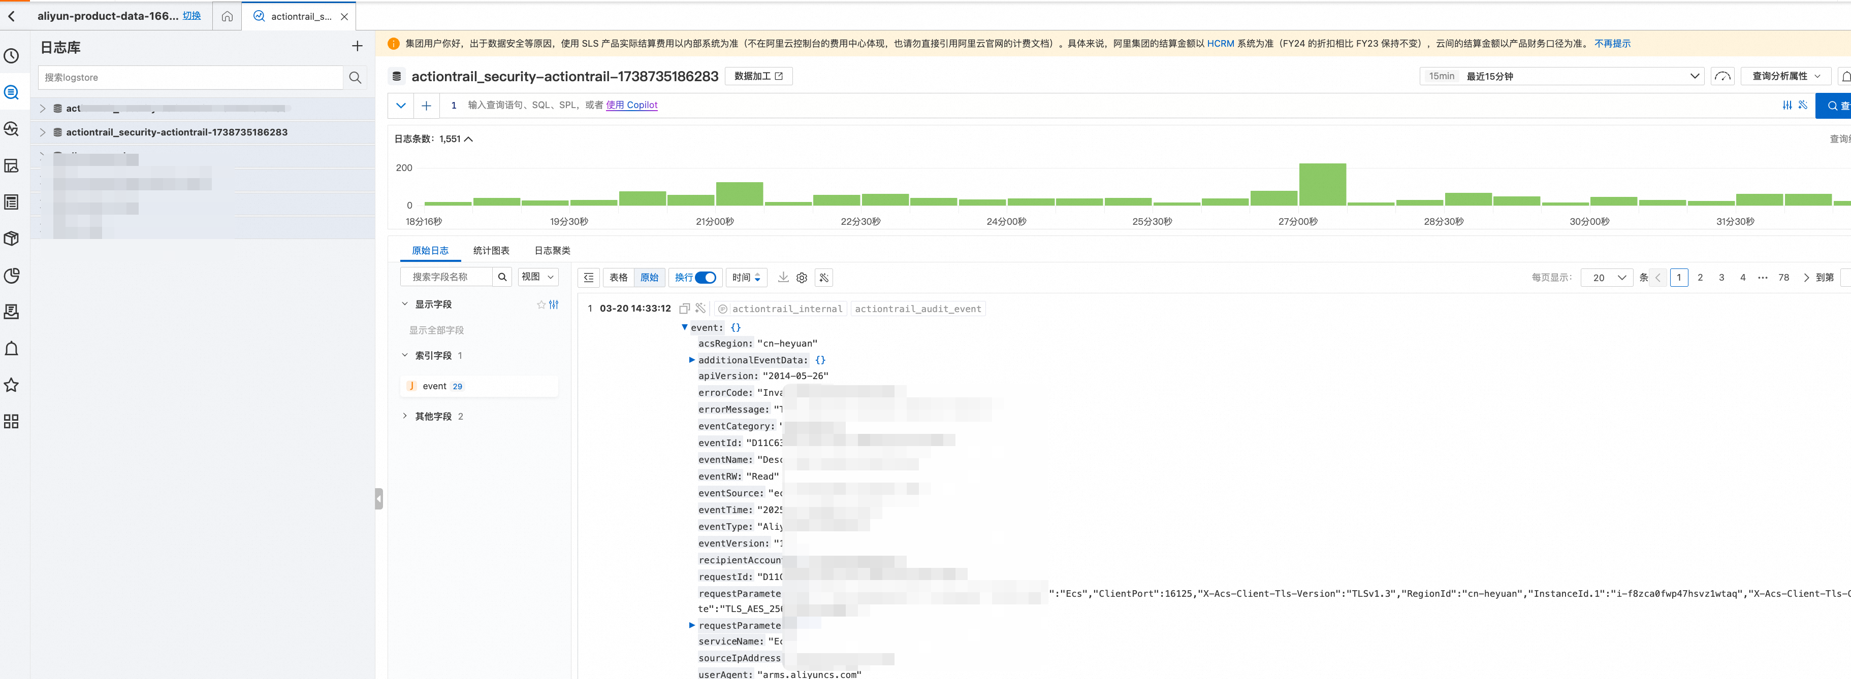The height and width of the screenshot is (679, 1851).
Task: Click the blue search query button
Action: click(1833, 106)
